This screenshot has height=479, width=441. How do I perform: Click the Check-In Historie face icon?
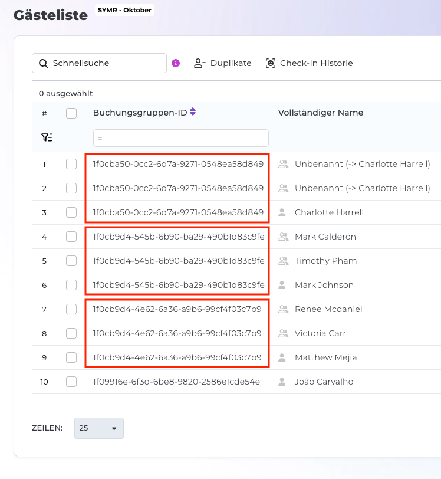[271, 63]
